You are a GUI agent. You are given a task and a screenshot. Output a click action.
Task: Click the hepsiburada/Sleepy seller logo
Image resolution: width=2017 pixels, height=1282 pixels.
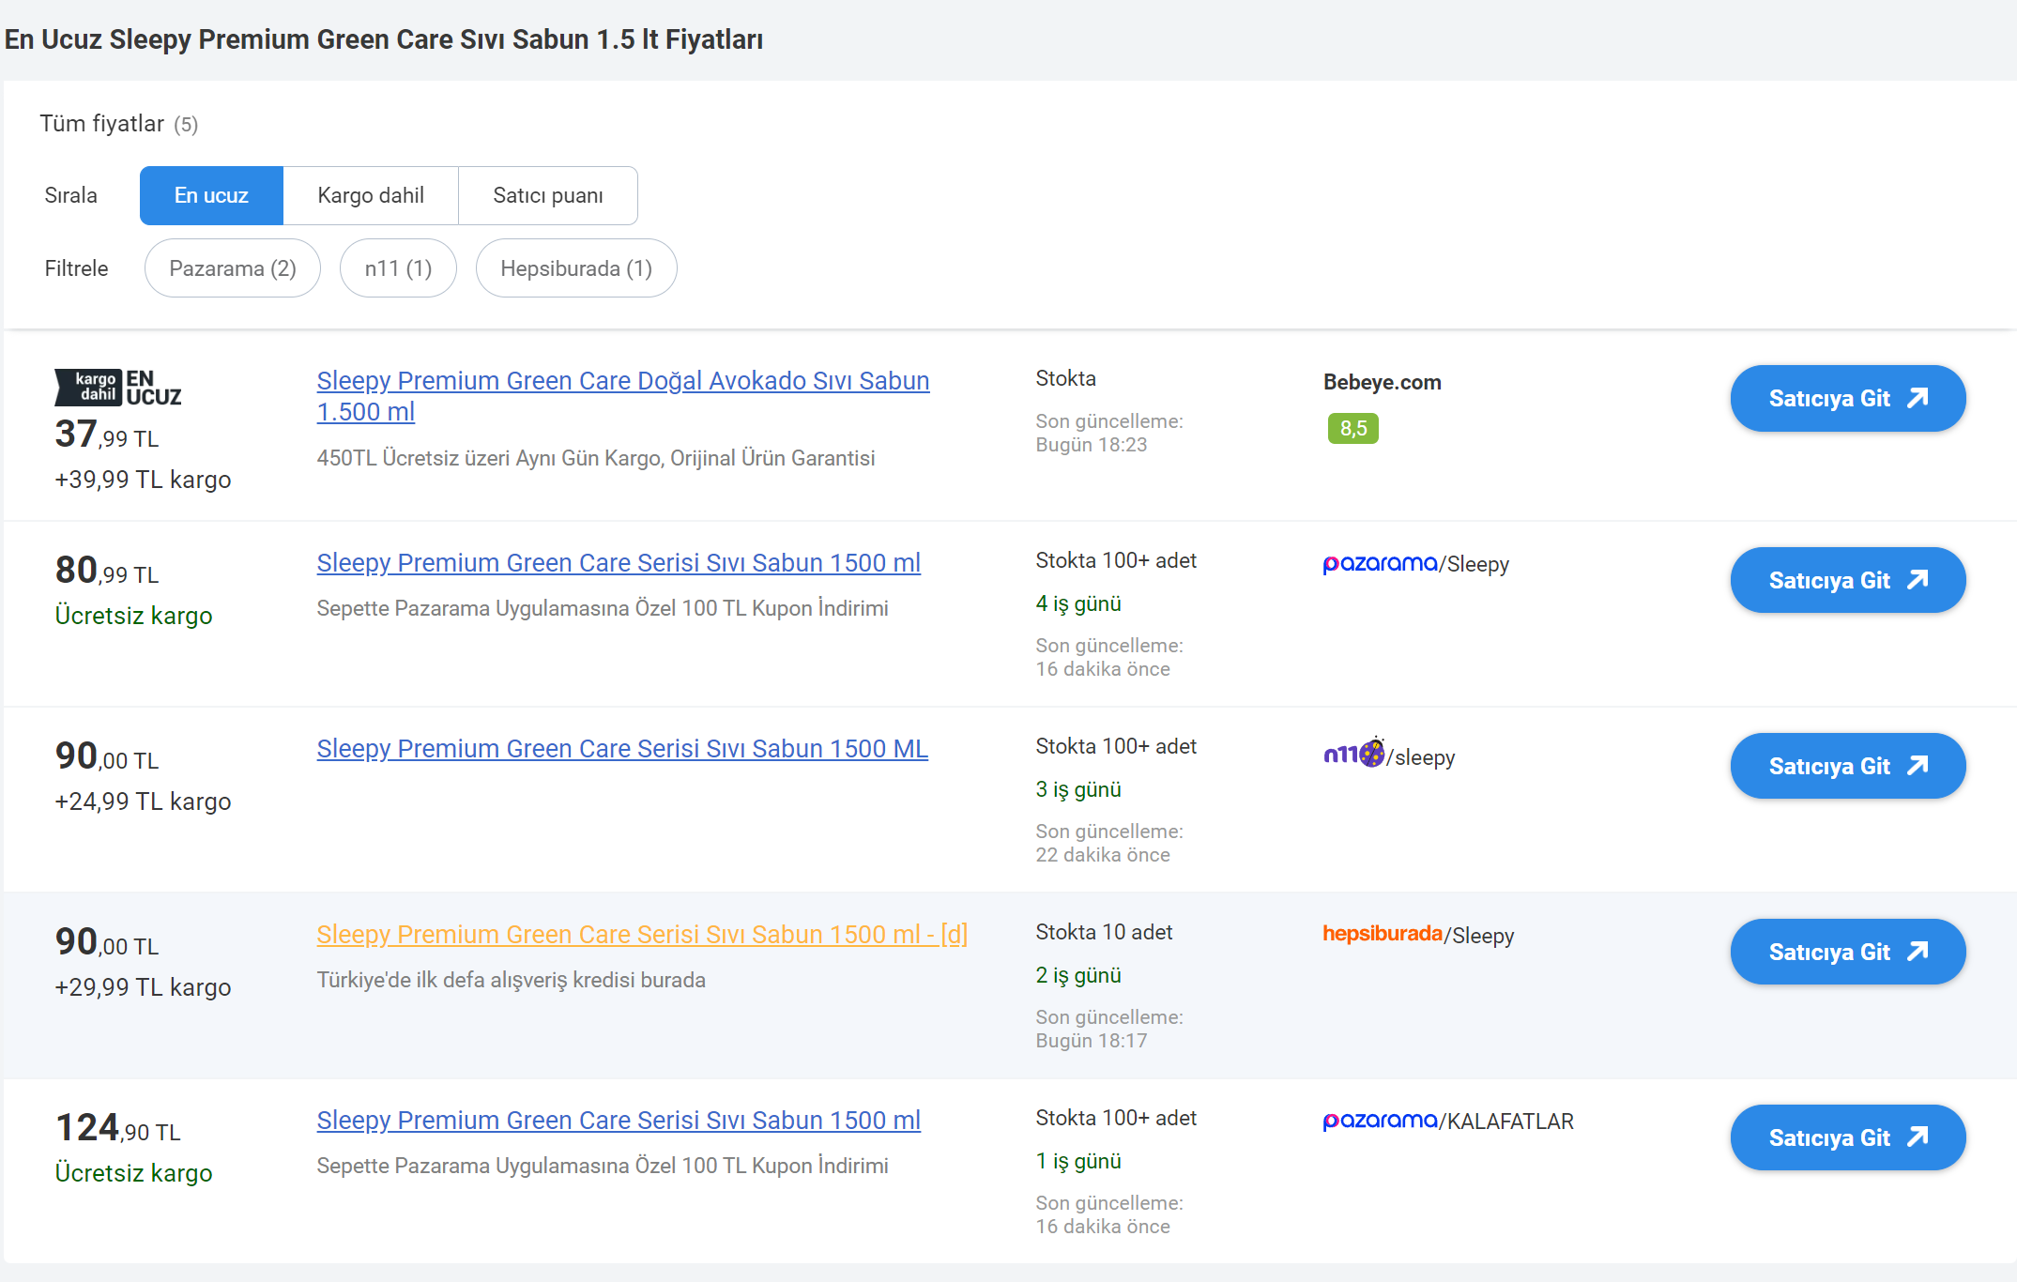(1418, 935)
